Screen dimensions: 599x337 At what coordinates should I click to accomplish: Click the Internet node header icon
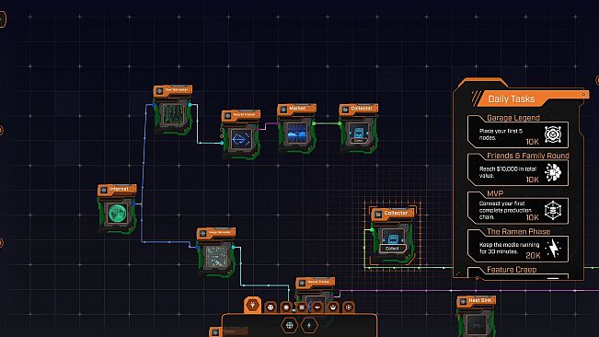[x=104, y=190]
